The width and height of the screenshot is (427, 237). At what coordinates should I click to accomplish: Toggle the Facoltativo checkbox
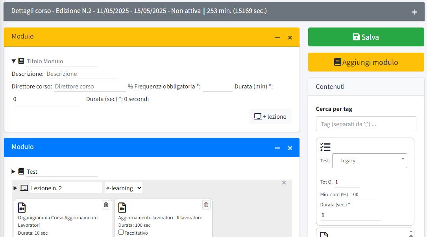pos(121,233)
